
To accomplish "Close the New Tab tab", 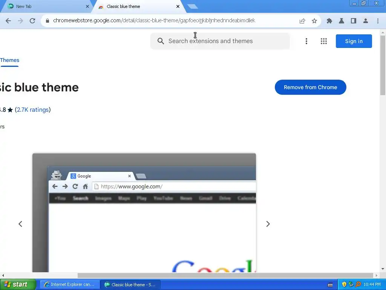I will [x=87, y=6].
